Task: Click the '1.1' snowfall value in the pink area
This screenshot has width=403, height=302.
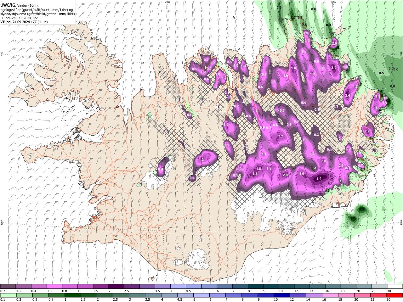Action: click(x=264, y=154)
